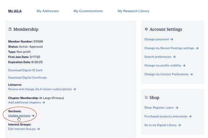Click arrow next to Search preferences
208x138 pixels.
pos(174,57)
